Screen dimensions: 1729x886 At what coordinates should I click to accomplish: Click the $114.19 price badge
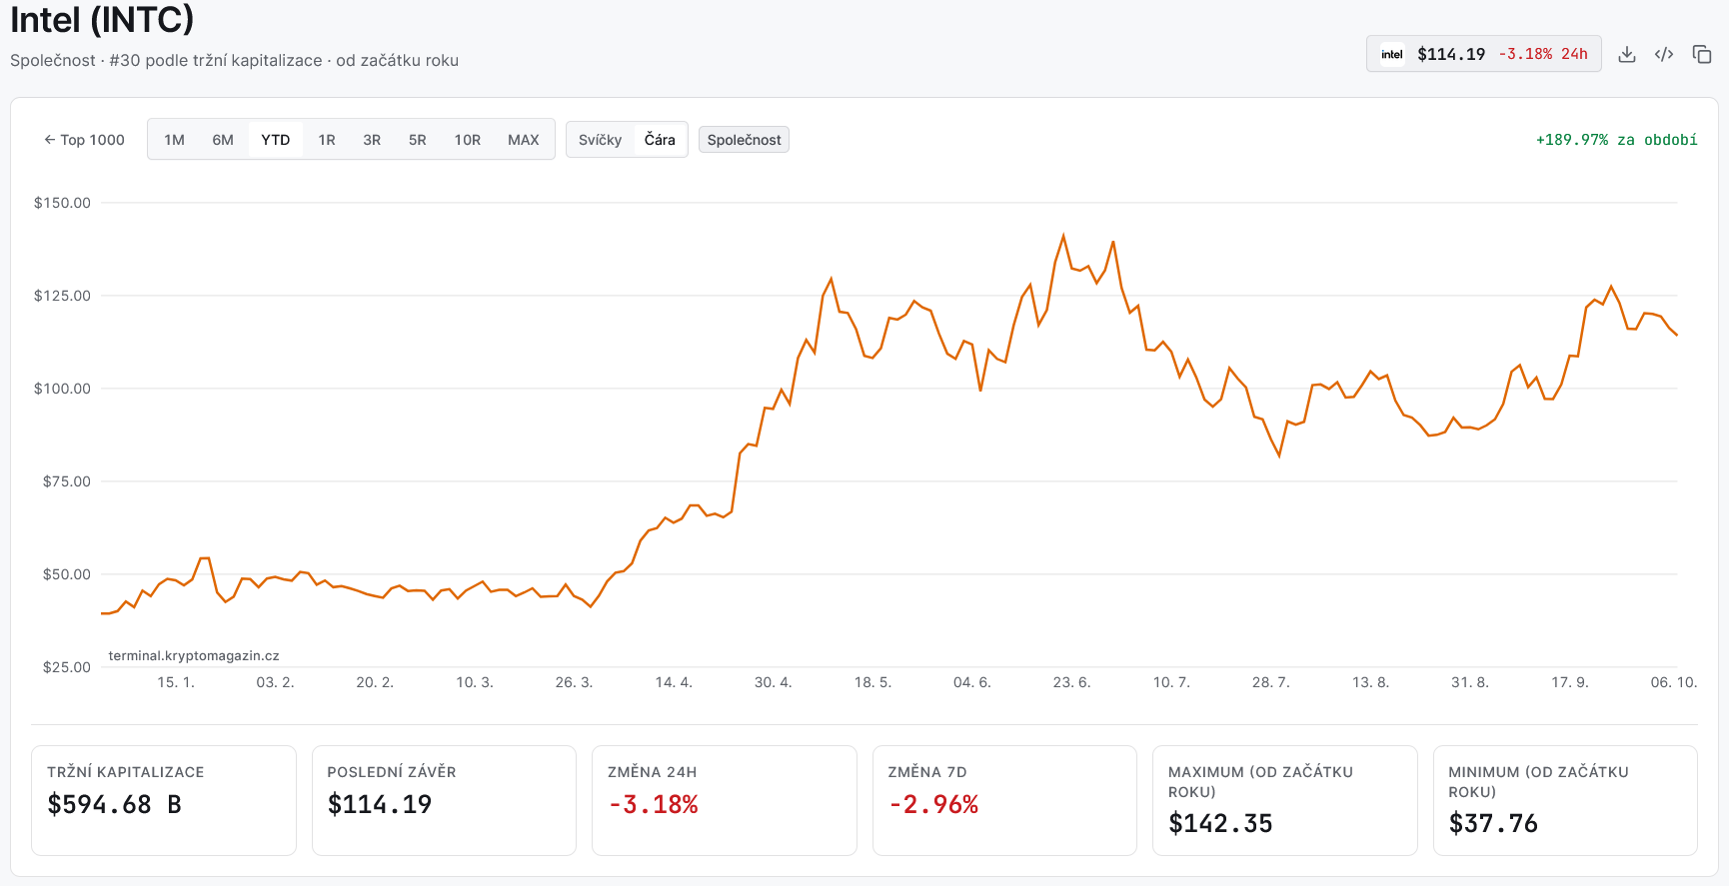pos(1484,54)
